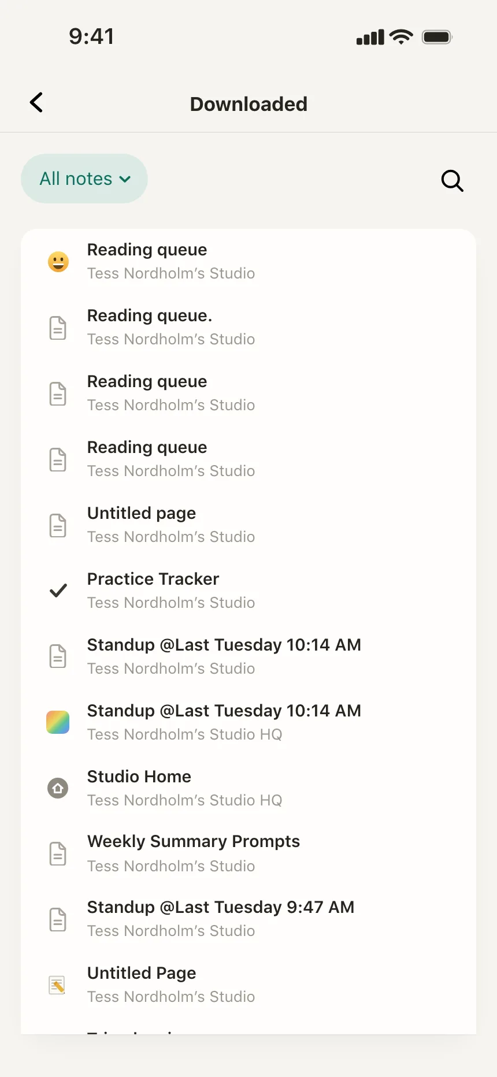Open Standup 10:14 AM in Studio HQ
Screen dimensions: 497x1077
click(x=248, y=722)
